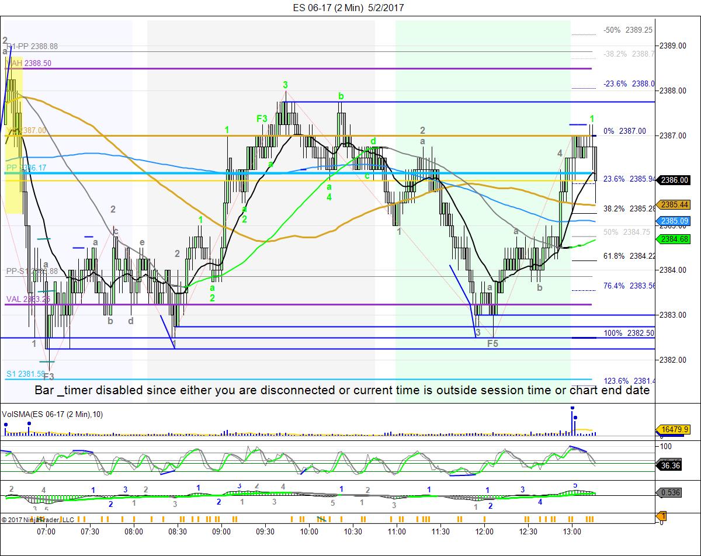
Task: Click the 10:30 time axis label
Action: pos(353,531)
